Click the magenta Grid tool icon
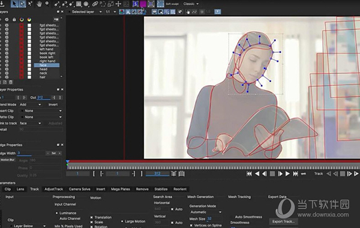The height and width of the screenshot is (228, 360). [x=143, y=4]
